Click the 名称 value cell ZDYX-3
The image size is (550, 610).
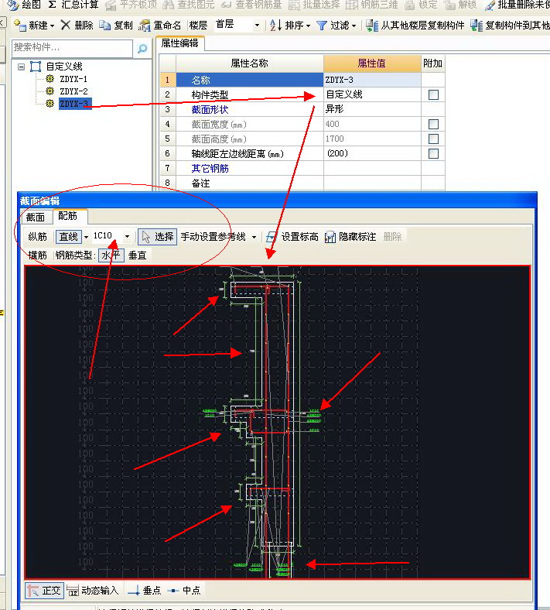point(372,80)
